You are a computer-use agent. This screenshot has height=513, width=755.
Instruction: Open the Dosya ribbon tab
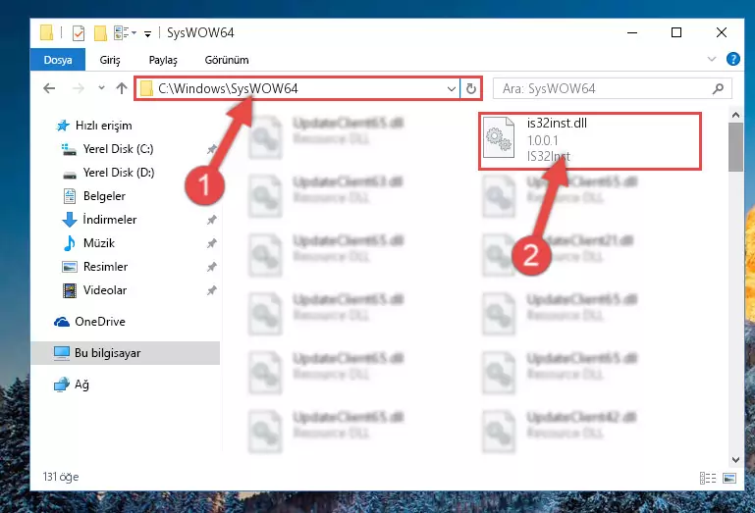pyautogui.click(x=58, y=60)
